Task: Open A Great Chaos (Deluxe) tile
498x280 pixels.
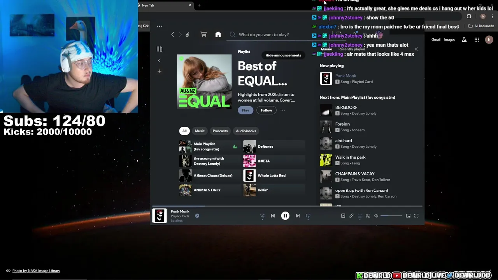Action: (x=209, y=175)
